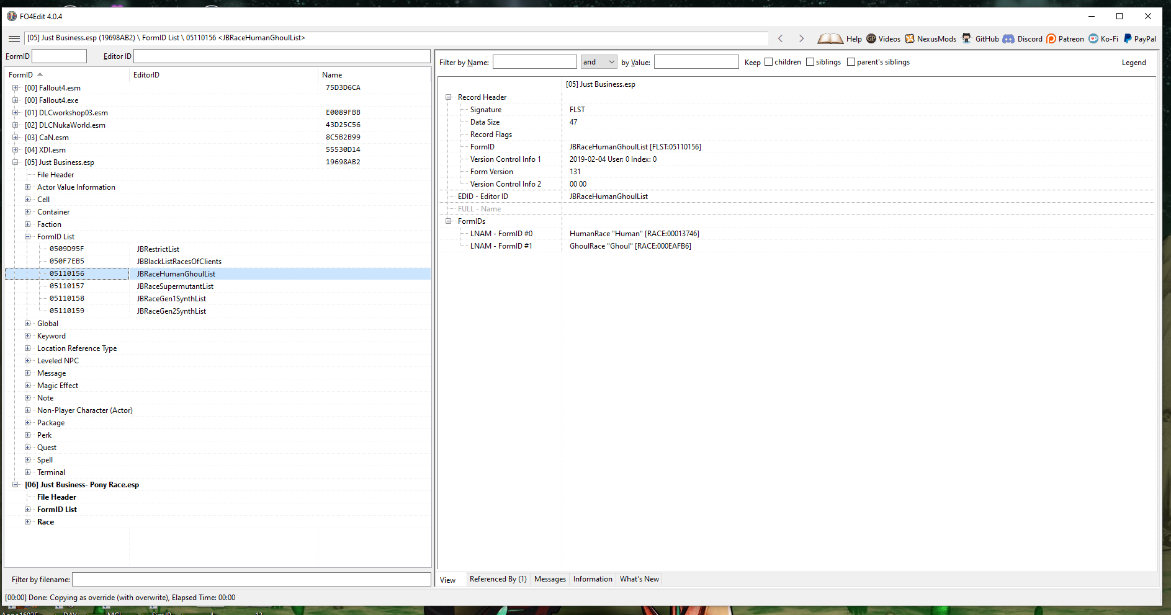The width and height of the screenshot is (1171, 615).
Task: Focus the Editor ID search field
Action: coord(282,56)
